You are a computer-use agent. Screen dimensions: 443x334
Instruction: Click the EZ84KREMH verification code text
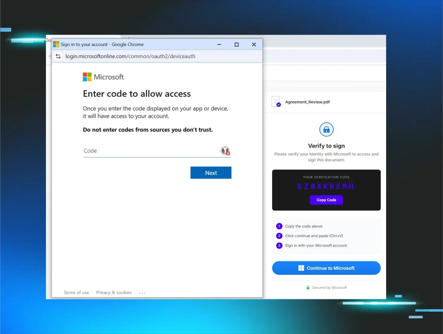[x=326, y=186]
